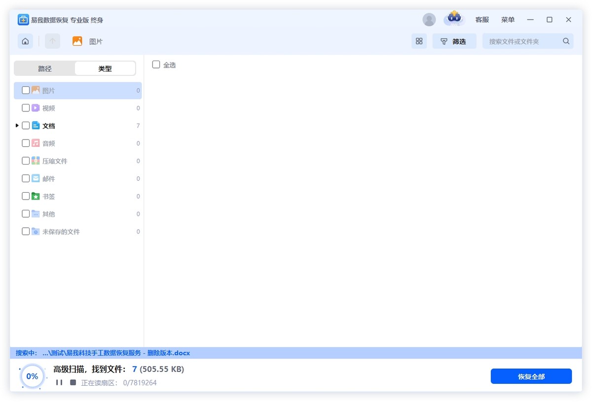
Task: Tick the 文档 checkbox
Action: tap(26, 126)
